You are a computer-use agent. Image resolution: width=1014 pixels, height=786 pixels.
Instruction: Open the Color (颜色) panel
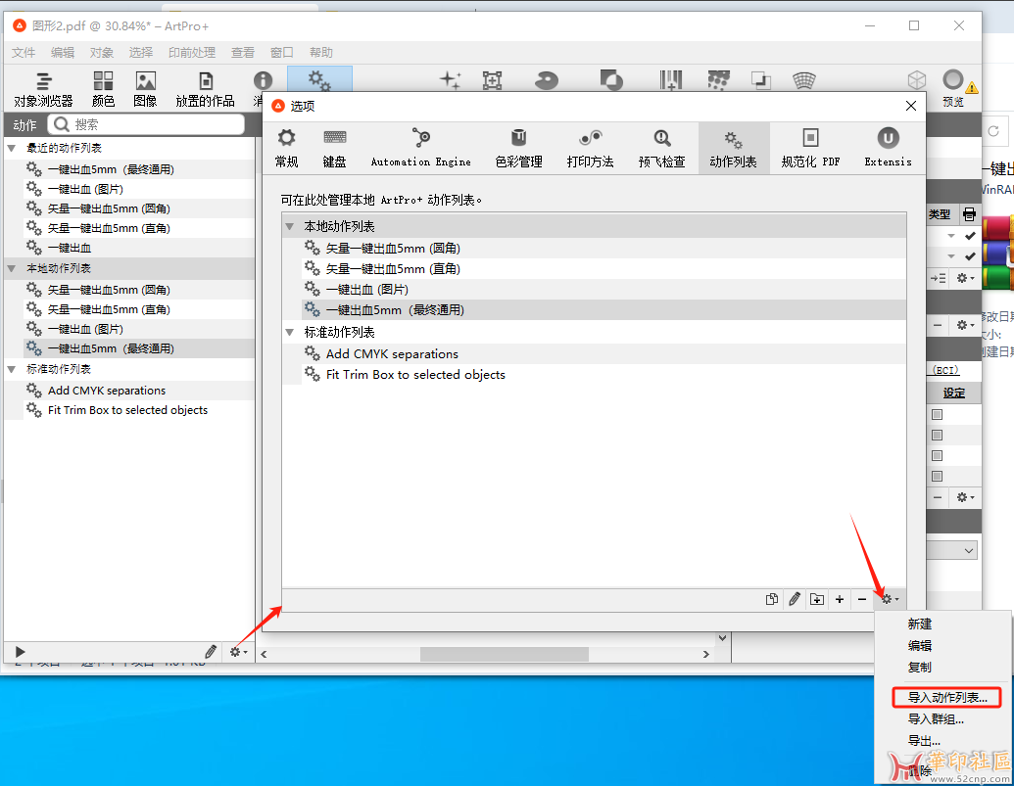(103, 89)
